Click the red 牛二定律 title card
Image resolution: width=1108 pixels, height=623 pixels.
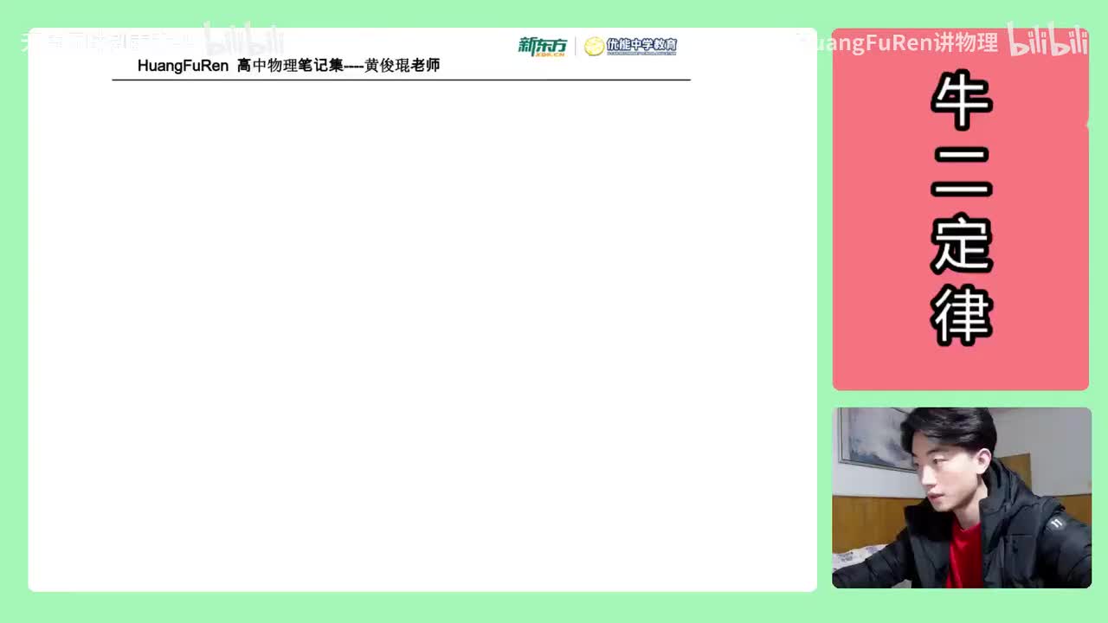pyautogui.click(x=960, y=209)
